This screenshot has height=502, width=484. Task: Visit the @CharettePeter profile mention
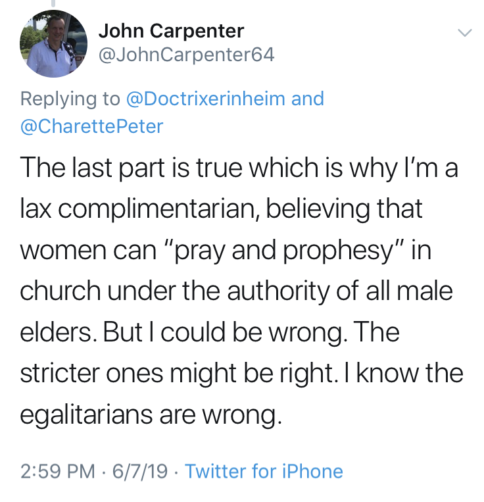92,126
